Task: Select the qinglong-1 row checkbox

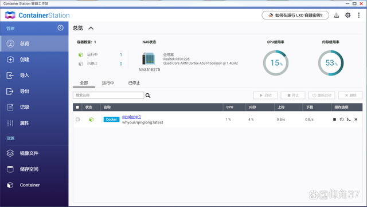Action: [x=78, y=120]
